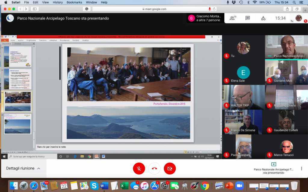Click the Safari share icon

click(288, 9)
